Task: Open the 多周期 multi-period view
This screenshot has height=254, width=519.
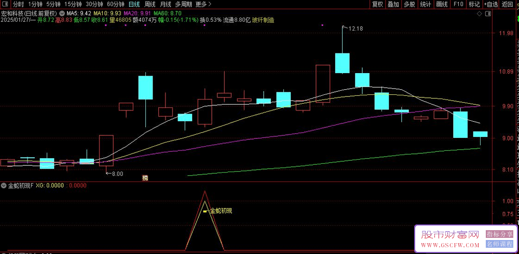Action: pos(183,4)
